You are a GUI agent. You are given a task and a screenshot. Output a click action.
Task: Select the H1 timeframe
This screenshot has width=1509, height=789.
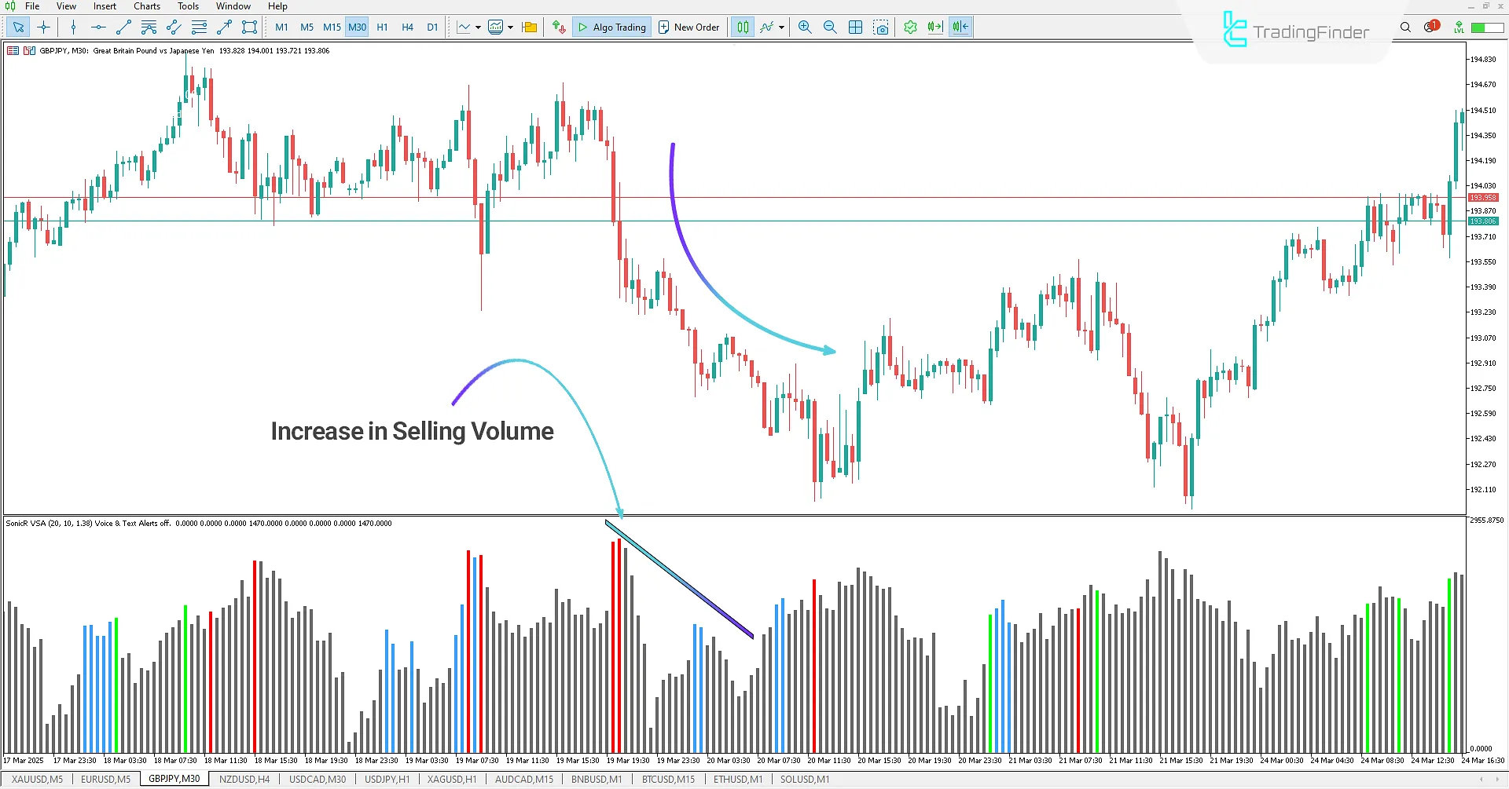point(382,27)
